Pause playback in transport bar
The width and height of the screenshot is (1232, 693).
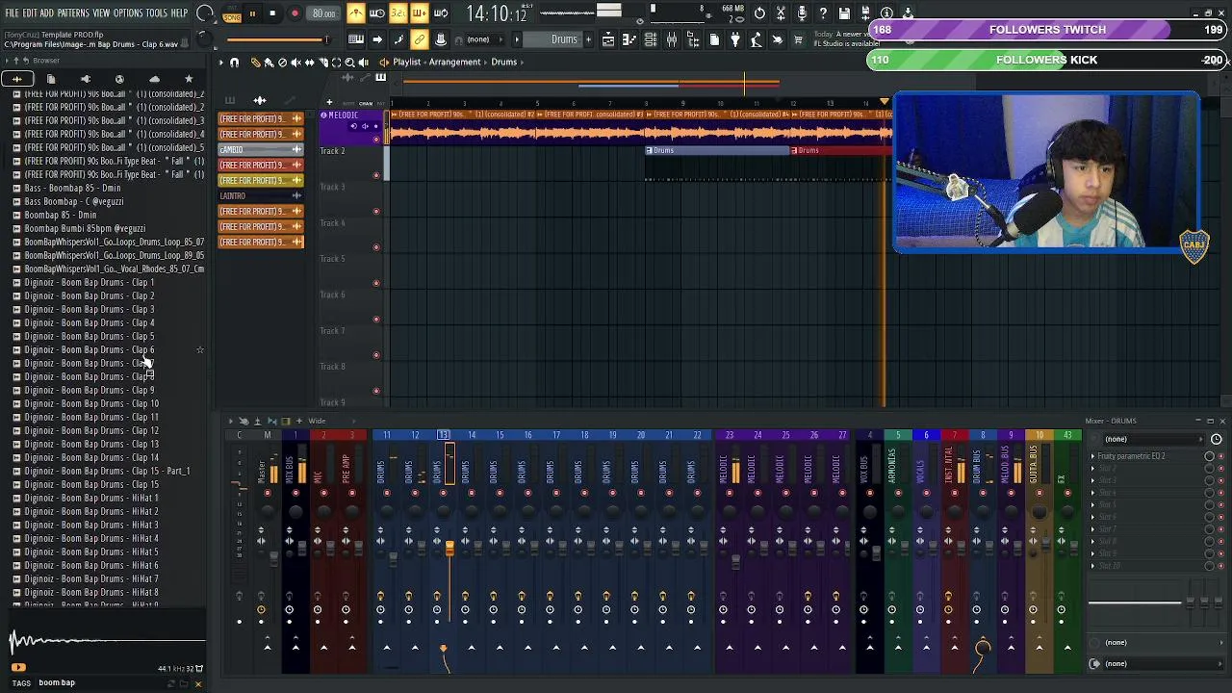[252, 13]
